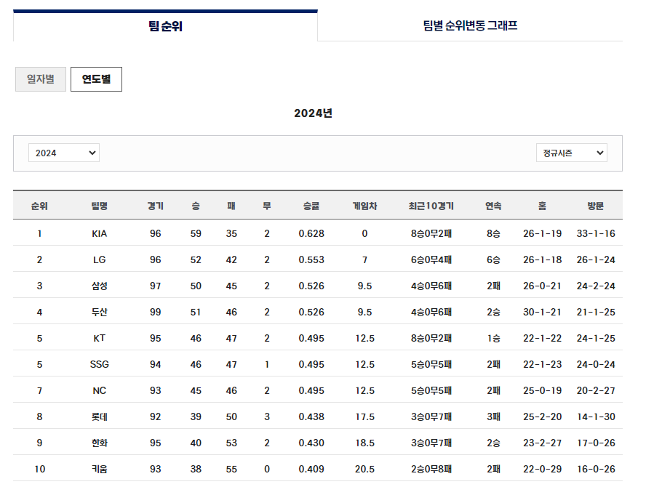
Task: Click LG's win rate 0.553
Action: pyautogui.click(x=311, y=259)
